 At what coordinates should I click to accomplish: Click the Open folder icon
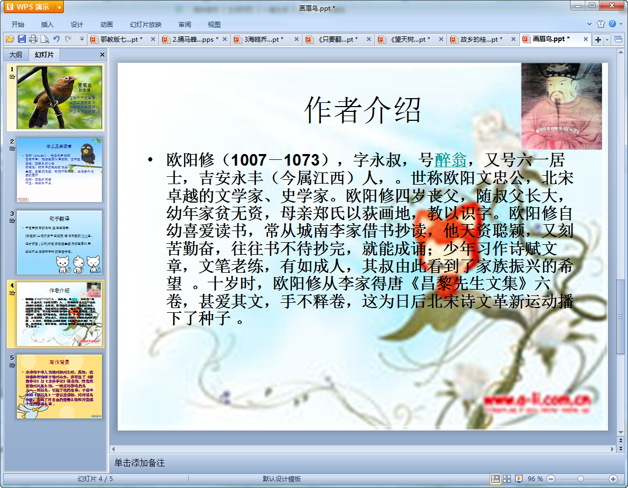pos(10,39)
